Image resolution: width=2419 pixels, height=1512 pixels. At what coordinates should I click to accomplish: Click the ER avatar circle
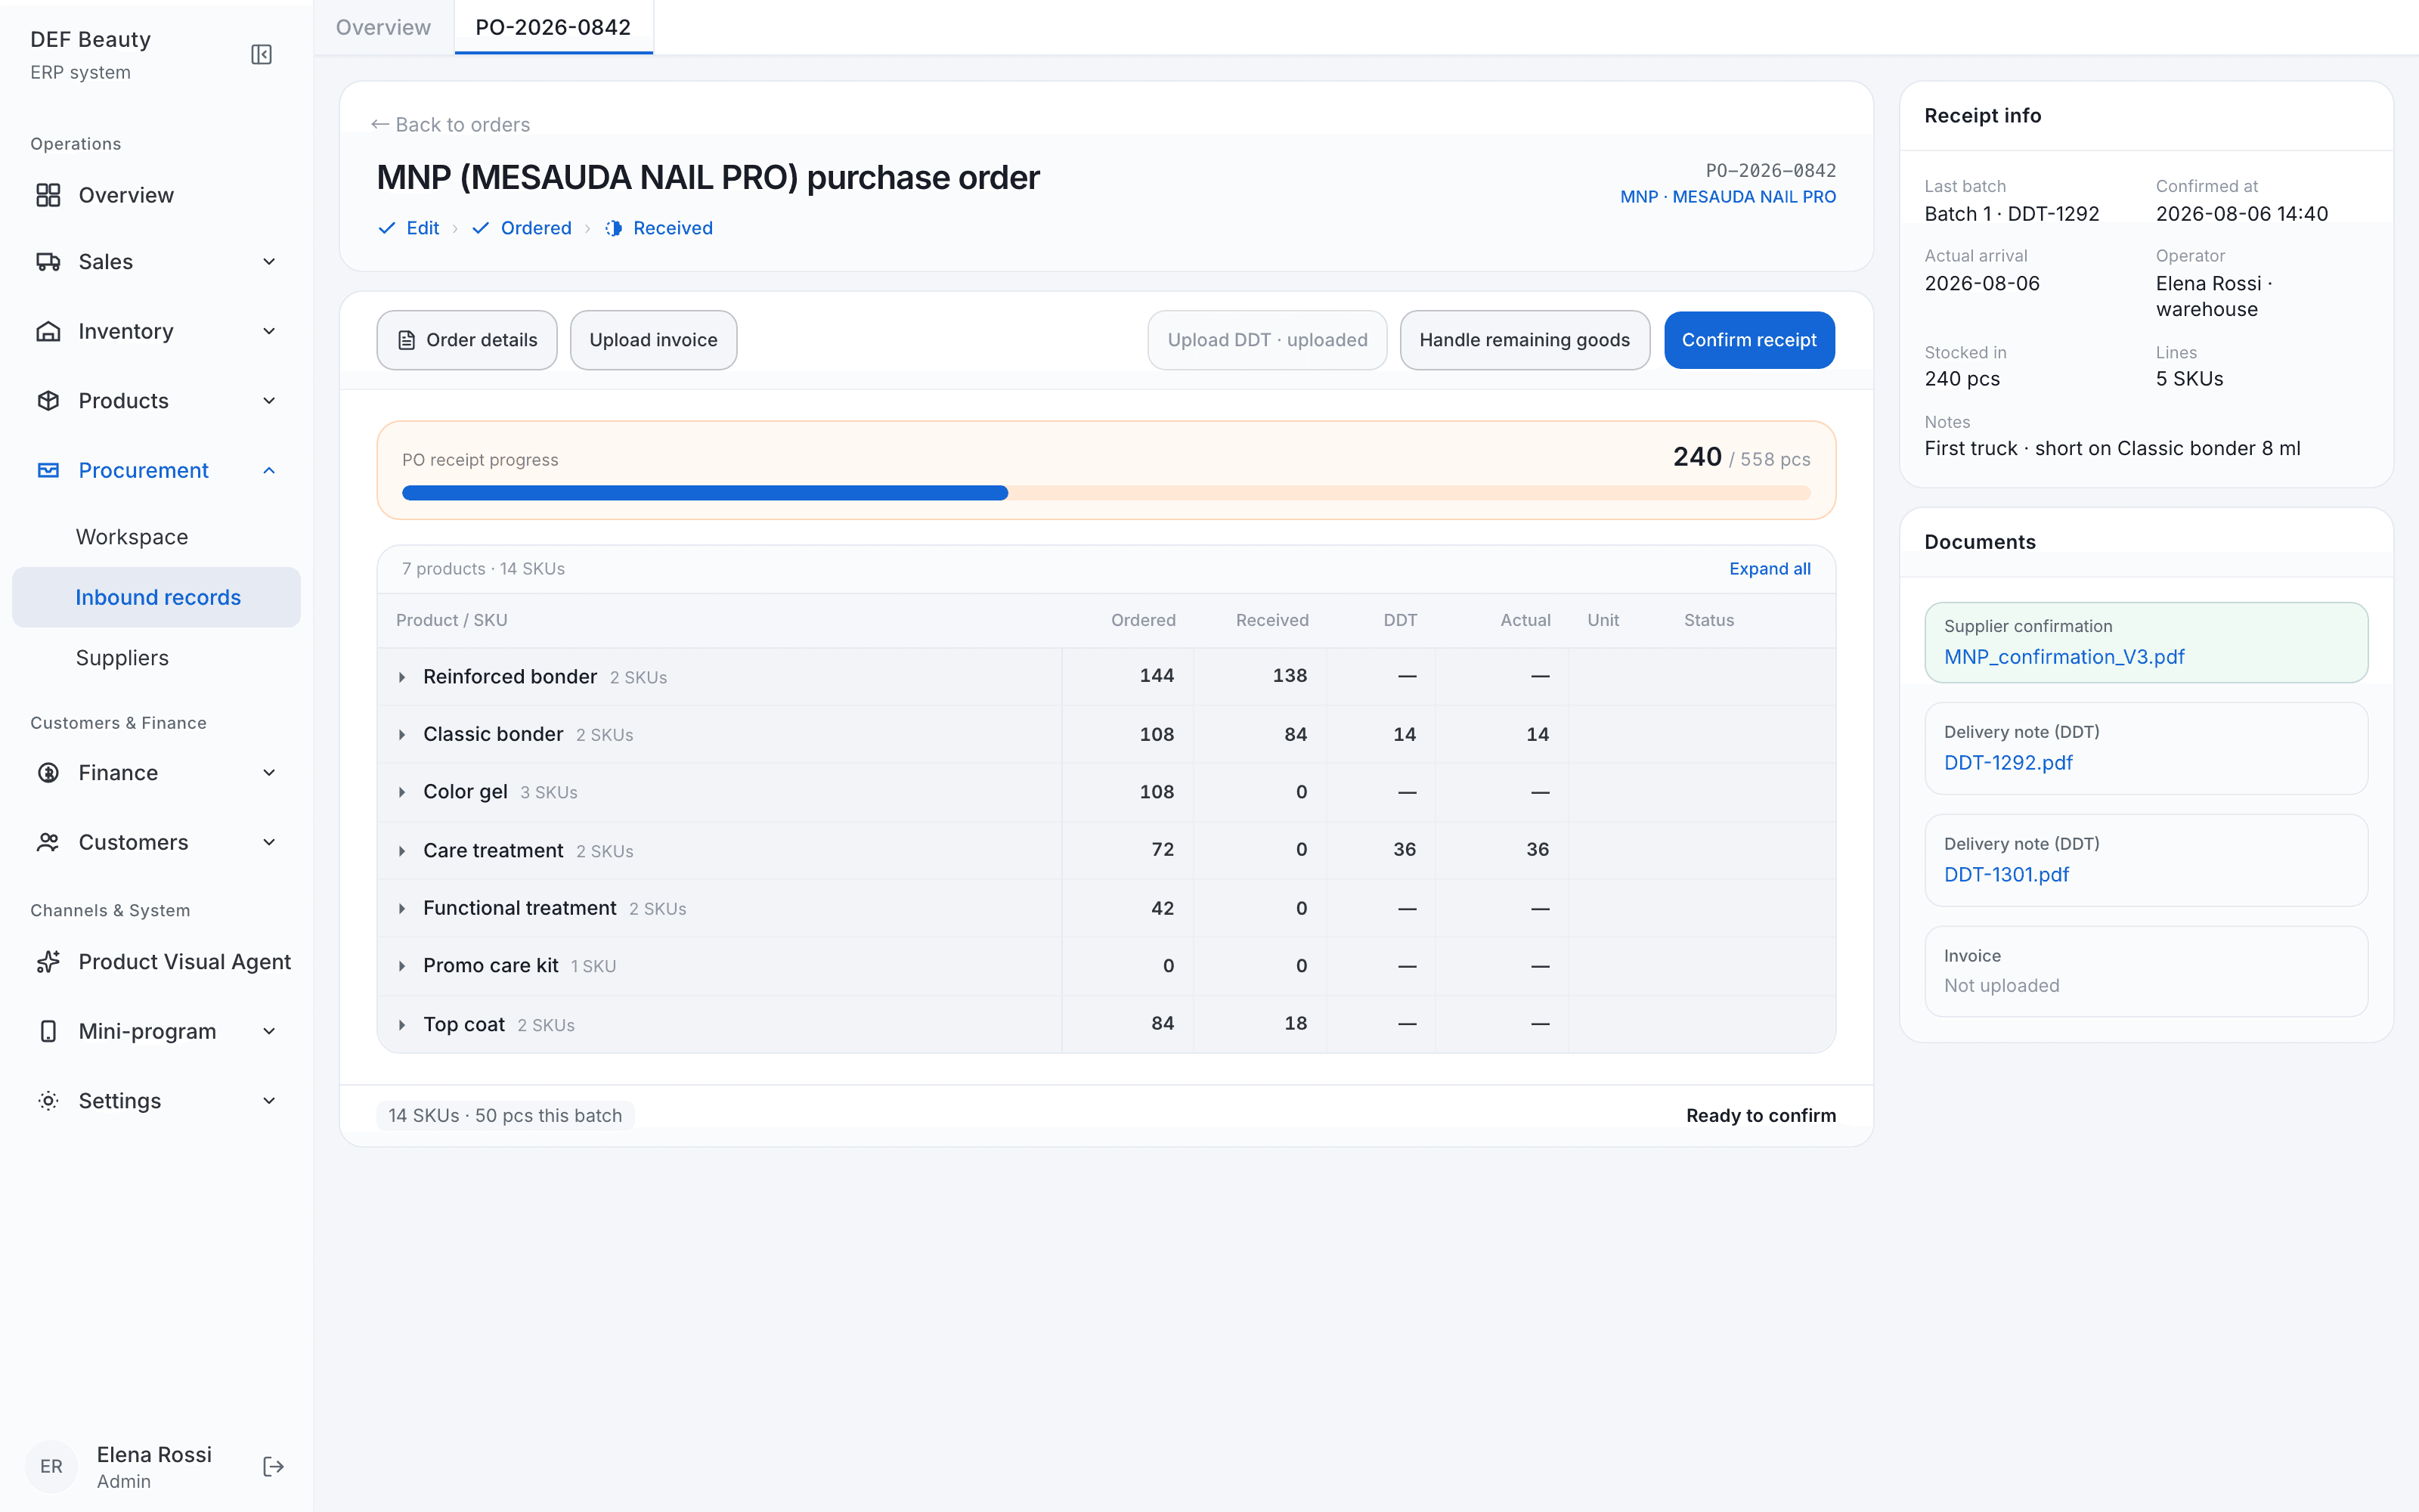(x=51, y=1467)
